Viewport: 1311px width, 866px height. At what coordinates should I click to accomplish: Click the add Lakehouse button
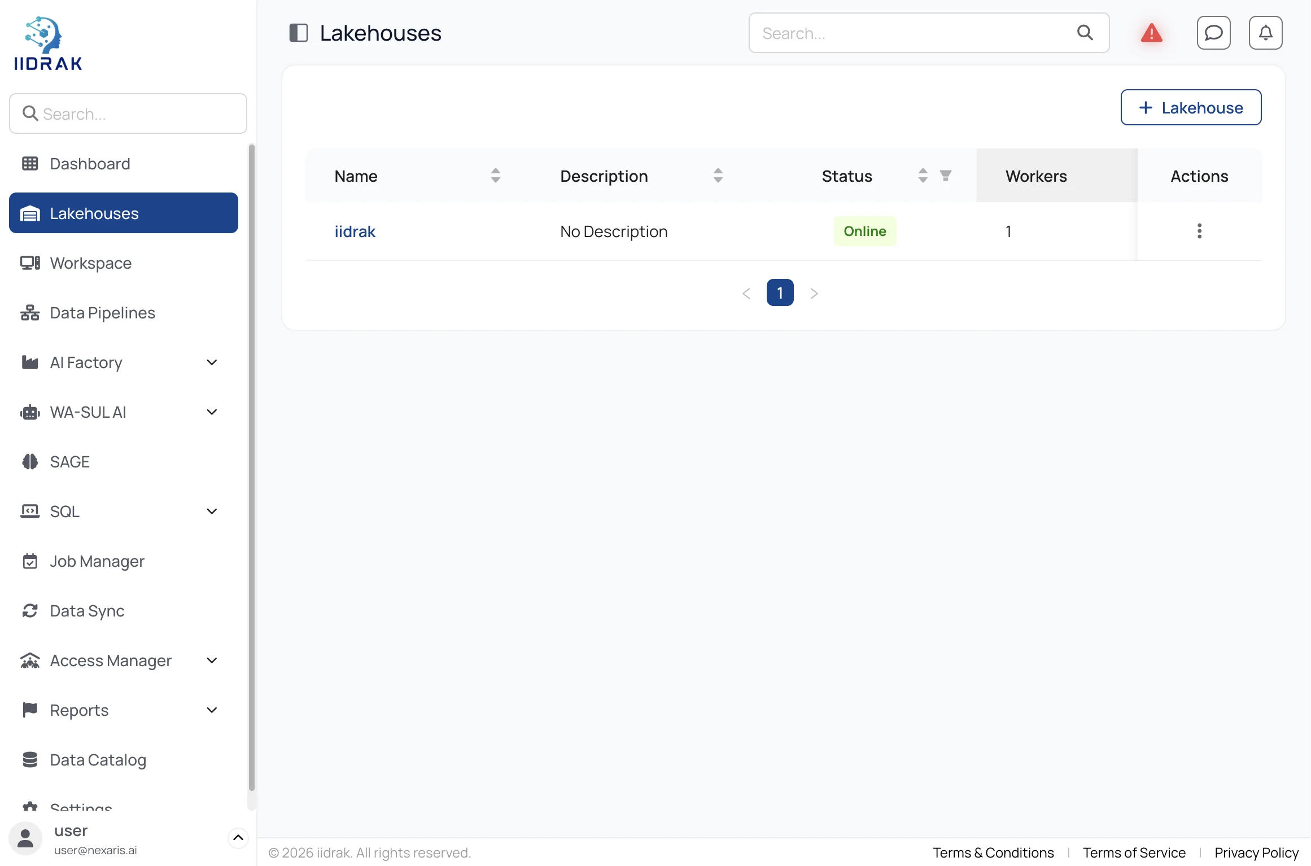[1191, 107]
